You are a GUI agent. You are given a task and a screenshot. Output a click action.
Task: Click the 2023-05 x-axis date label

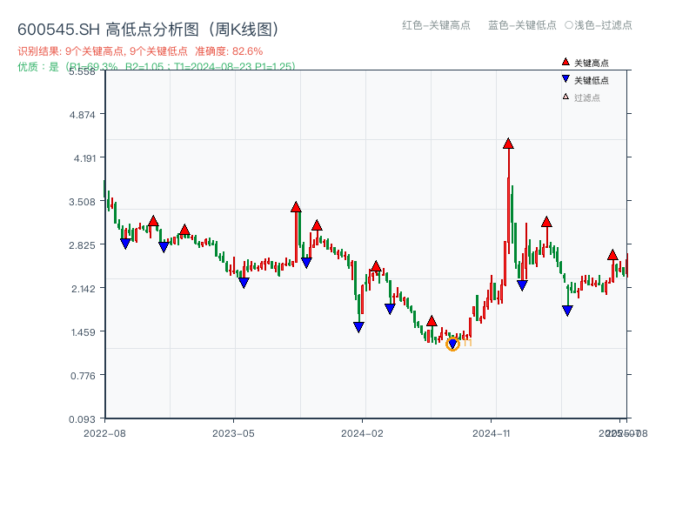(x=233, y=433)
